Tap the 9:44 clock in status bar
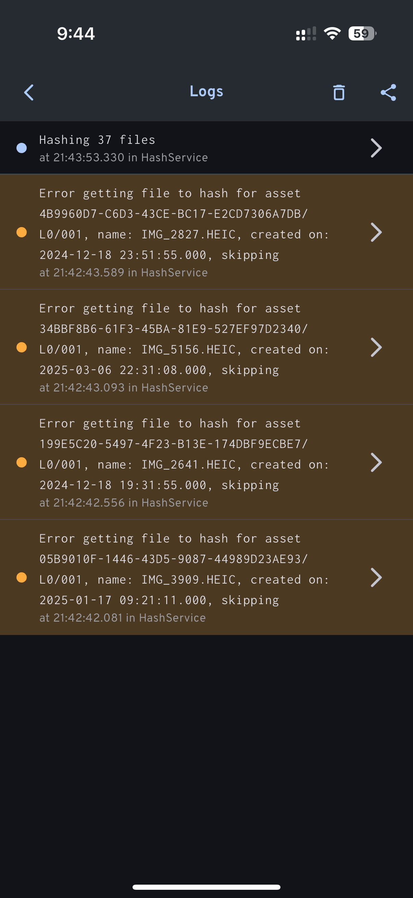 [76, 34]
